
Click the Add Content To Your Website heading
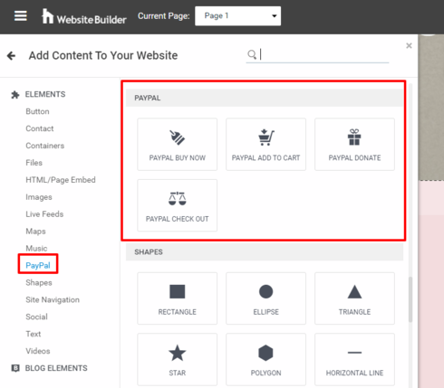103,55
